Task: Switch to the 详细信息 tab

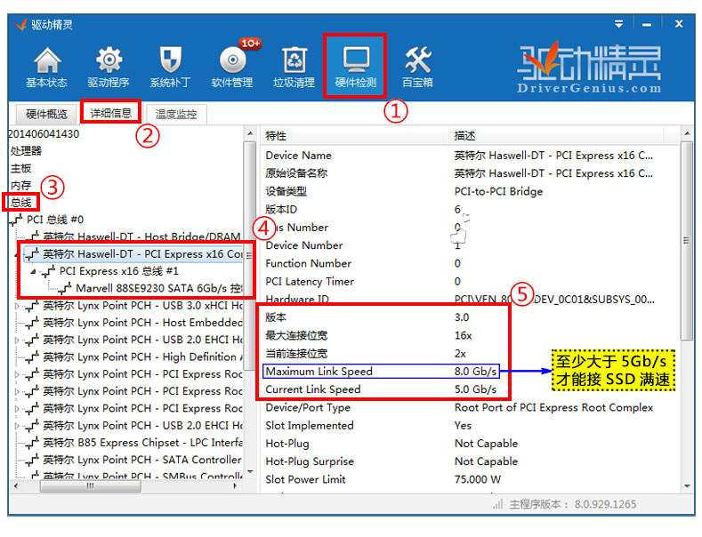Action: (110, 113)
